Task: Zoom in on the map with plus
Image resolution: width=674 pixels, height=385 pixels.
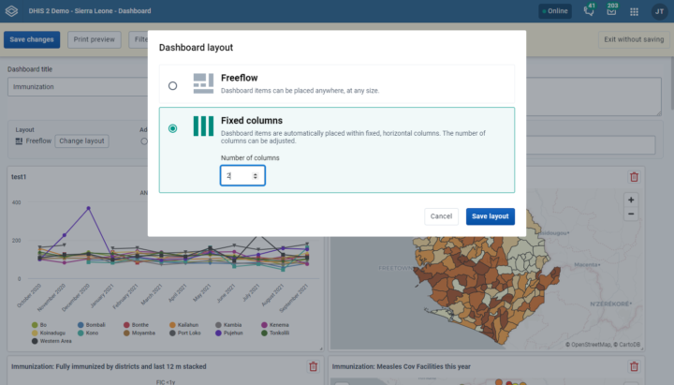Action: click(x=631, y=200)
